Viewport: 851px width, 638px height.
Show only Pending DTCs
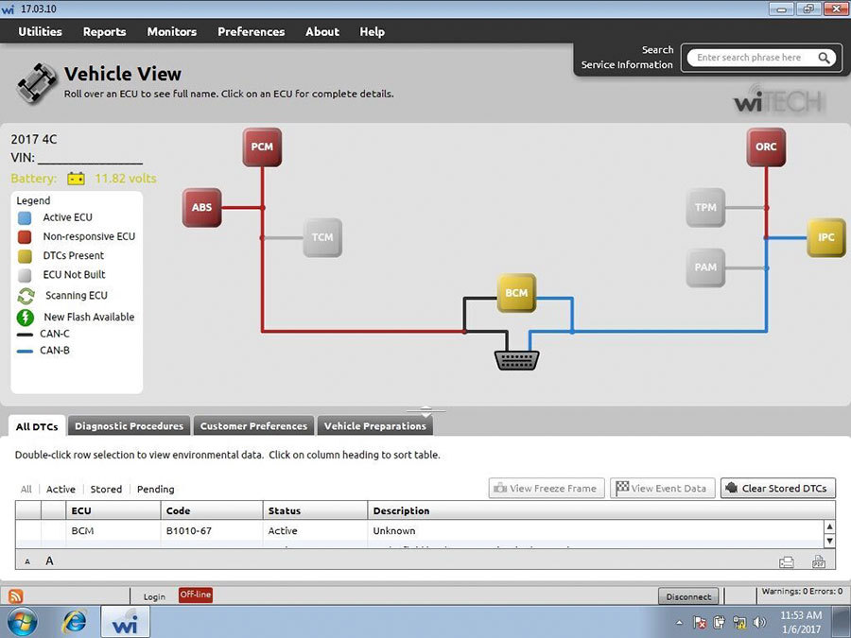(156, 490)
